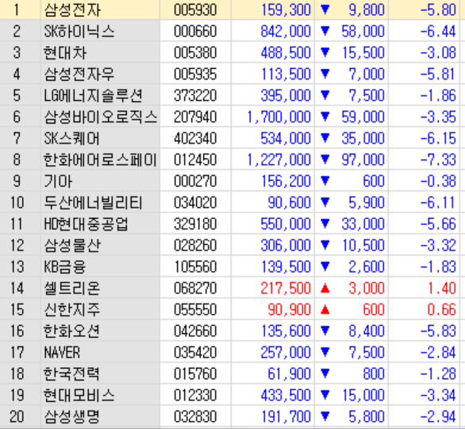The height and width of the screenshot is (429, 465).
Task: Select stock code 055550
Action: point(195,309)
